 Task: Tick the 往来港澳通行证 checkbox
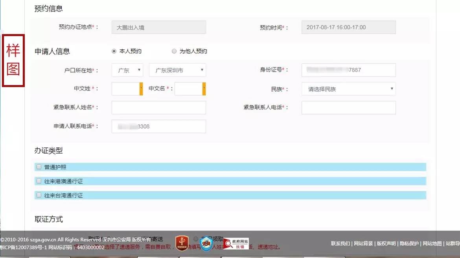(39, 181)
